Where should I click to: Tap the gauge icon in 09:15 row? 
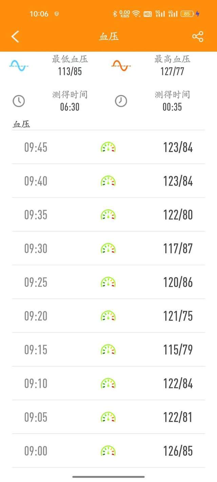(108, 350)
